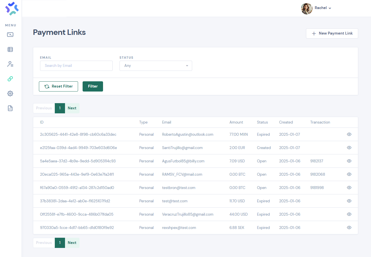This screenshot has width=371, height=257.
Task: Select page 1 in the bottom pagination
Action: (60, 243)
